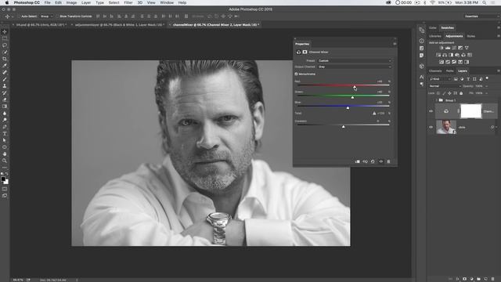Toggle Auto-Select checkbox in options bar
The width and height of the screenshot is (501, 282).
(19, 16)
